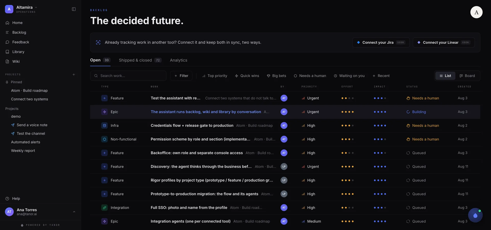The width and height of the screenshot is (491, 230).
Task: Click Integration type icon on Full SSO row
Action: (x=104, y=208)
